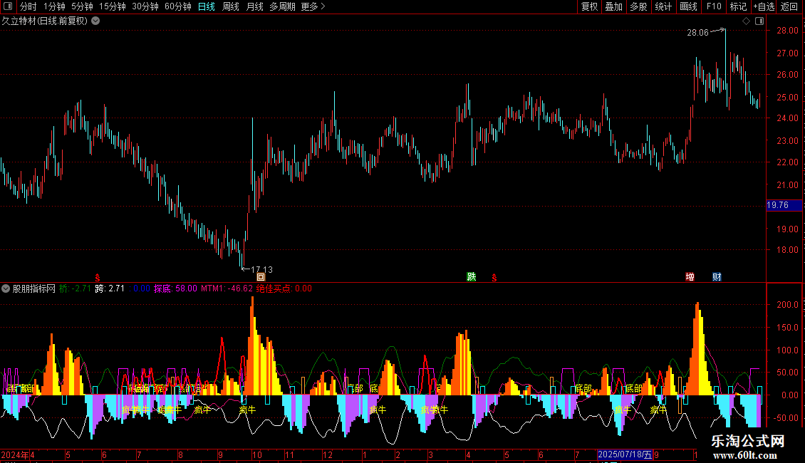Click the 17.13 low price label
Screen dimensions: 805x463
262,269
